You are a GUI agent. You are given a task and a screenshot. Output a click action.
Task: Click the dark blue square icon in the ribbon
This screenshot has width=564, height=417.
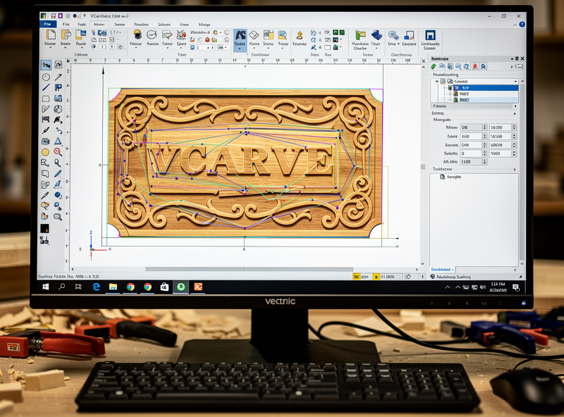pos(430,35)
